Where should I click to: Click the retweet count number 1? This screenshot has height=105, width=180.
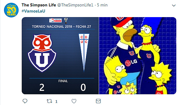coord(56,102)
